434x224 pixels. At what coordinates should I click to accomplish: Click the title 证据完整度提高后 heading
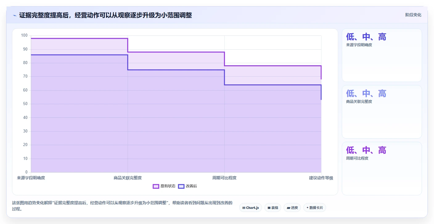[x=105, y=15]
